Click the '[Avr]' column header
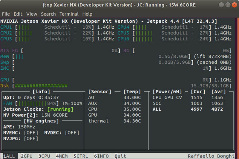Screen dimensions: 239x159 tap(219, 92)
